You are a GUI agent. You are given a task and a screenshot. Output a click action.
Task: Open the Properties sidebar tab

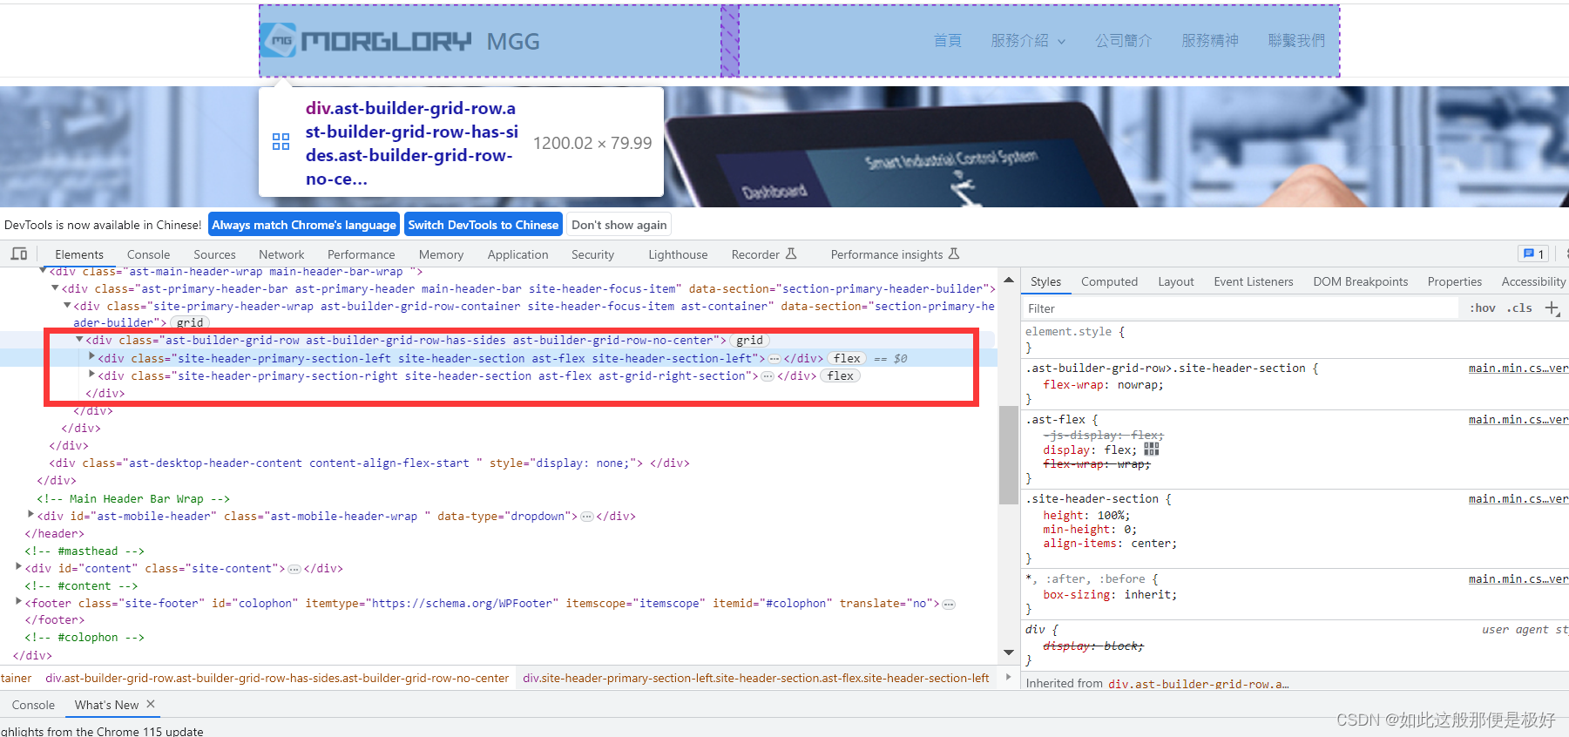pos(1454,281)
